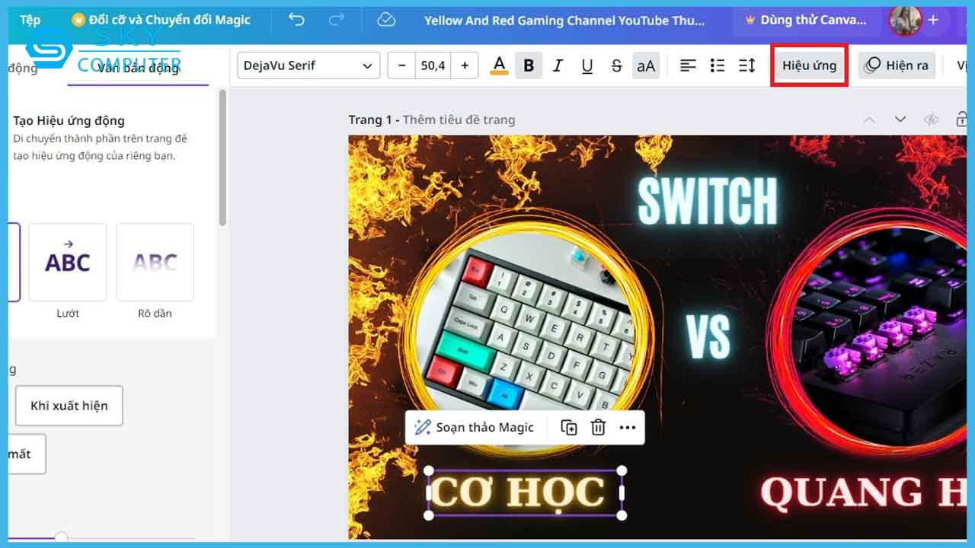Move page up with chevron arrow

coord(869,119)
